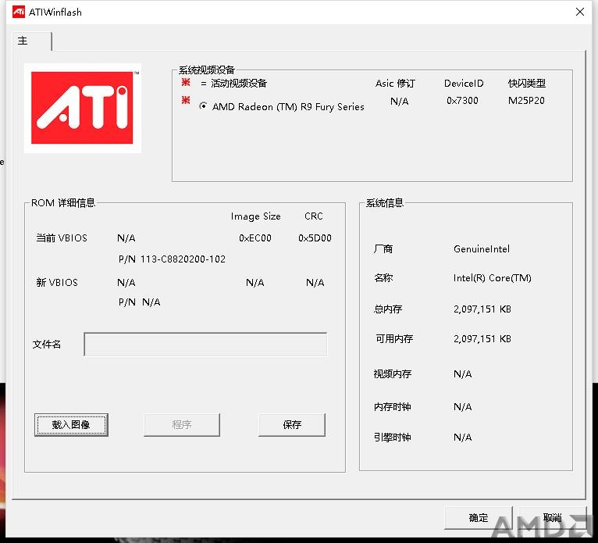The image size is (598, 543).
Task: Click the 载入图像 button
Action: point(71,425)
